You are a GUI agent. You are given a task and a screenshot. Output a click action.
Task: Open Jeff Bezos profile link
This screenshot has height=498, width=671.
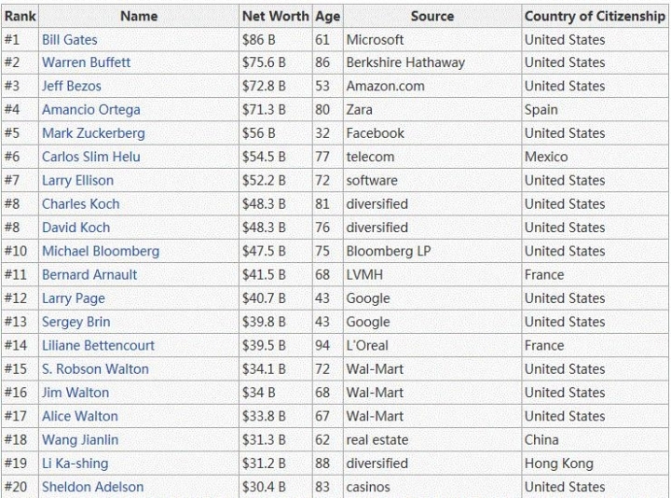point(72,86)
